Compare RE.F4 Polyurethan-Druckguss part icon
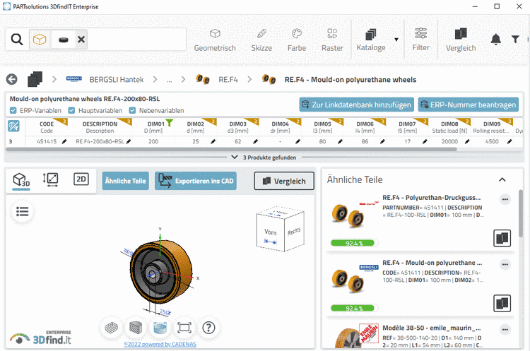The width and height of the screenshot is (530, 351). point(502,238)
